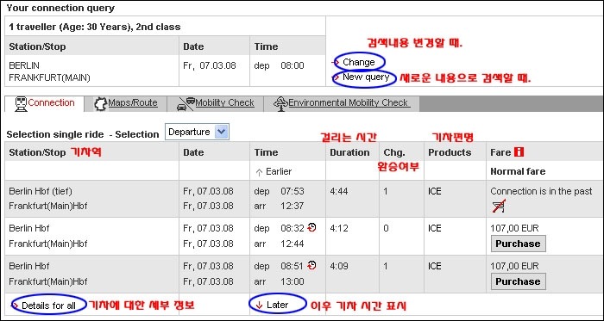
Task: Purchase the 08:32 Berlin Hbf ticket
Action: click(518, 244)
